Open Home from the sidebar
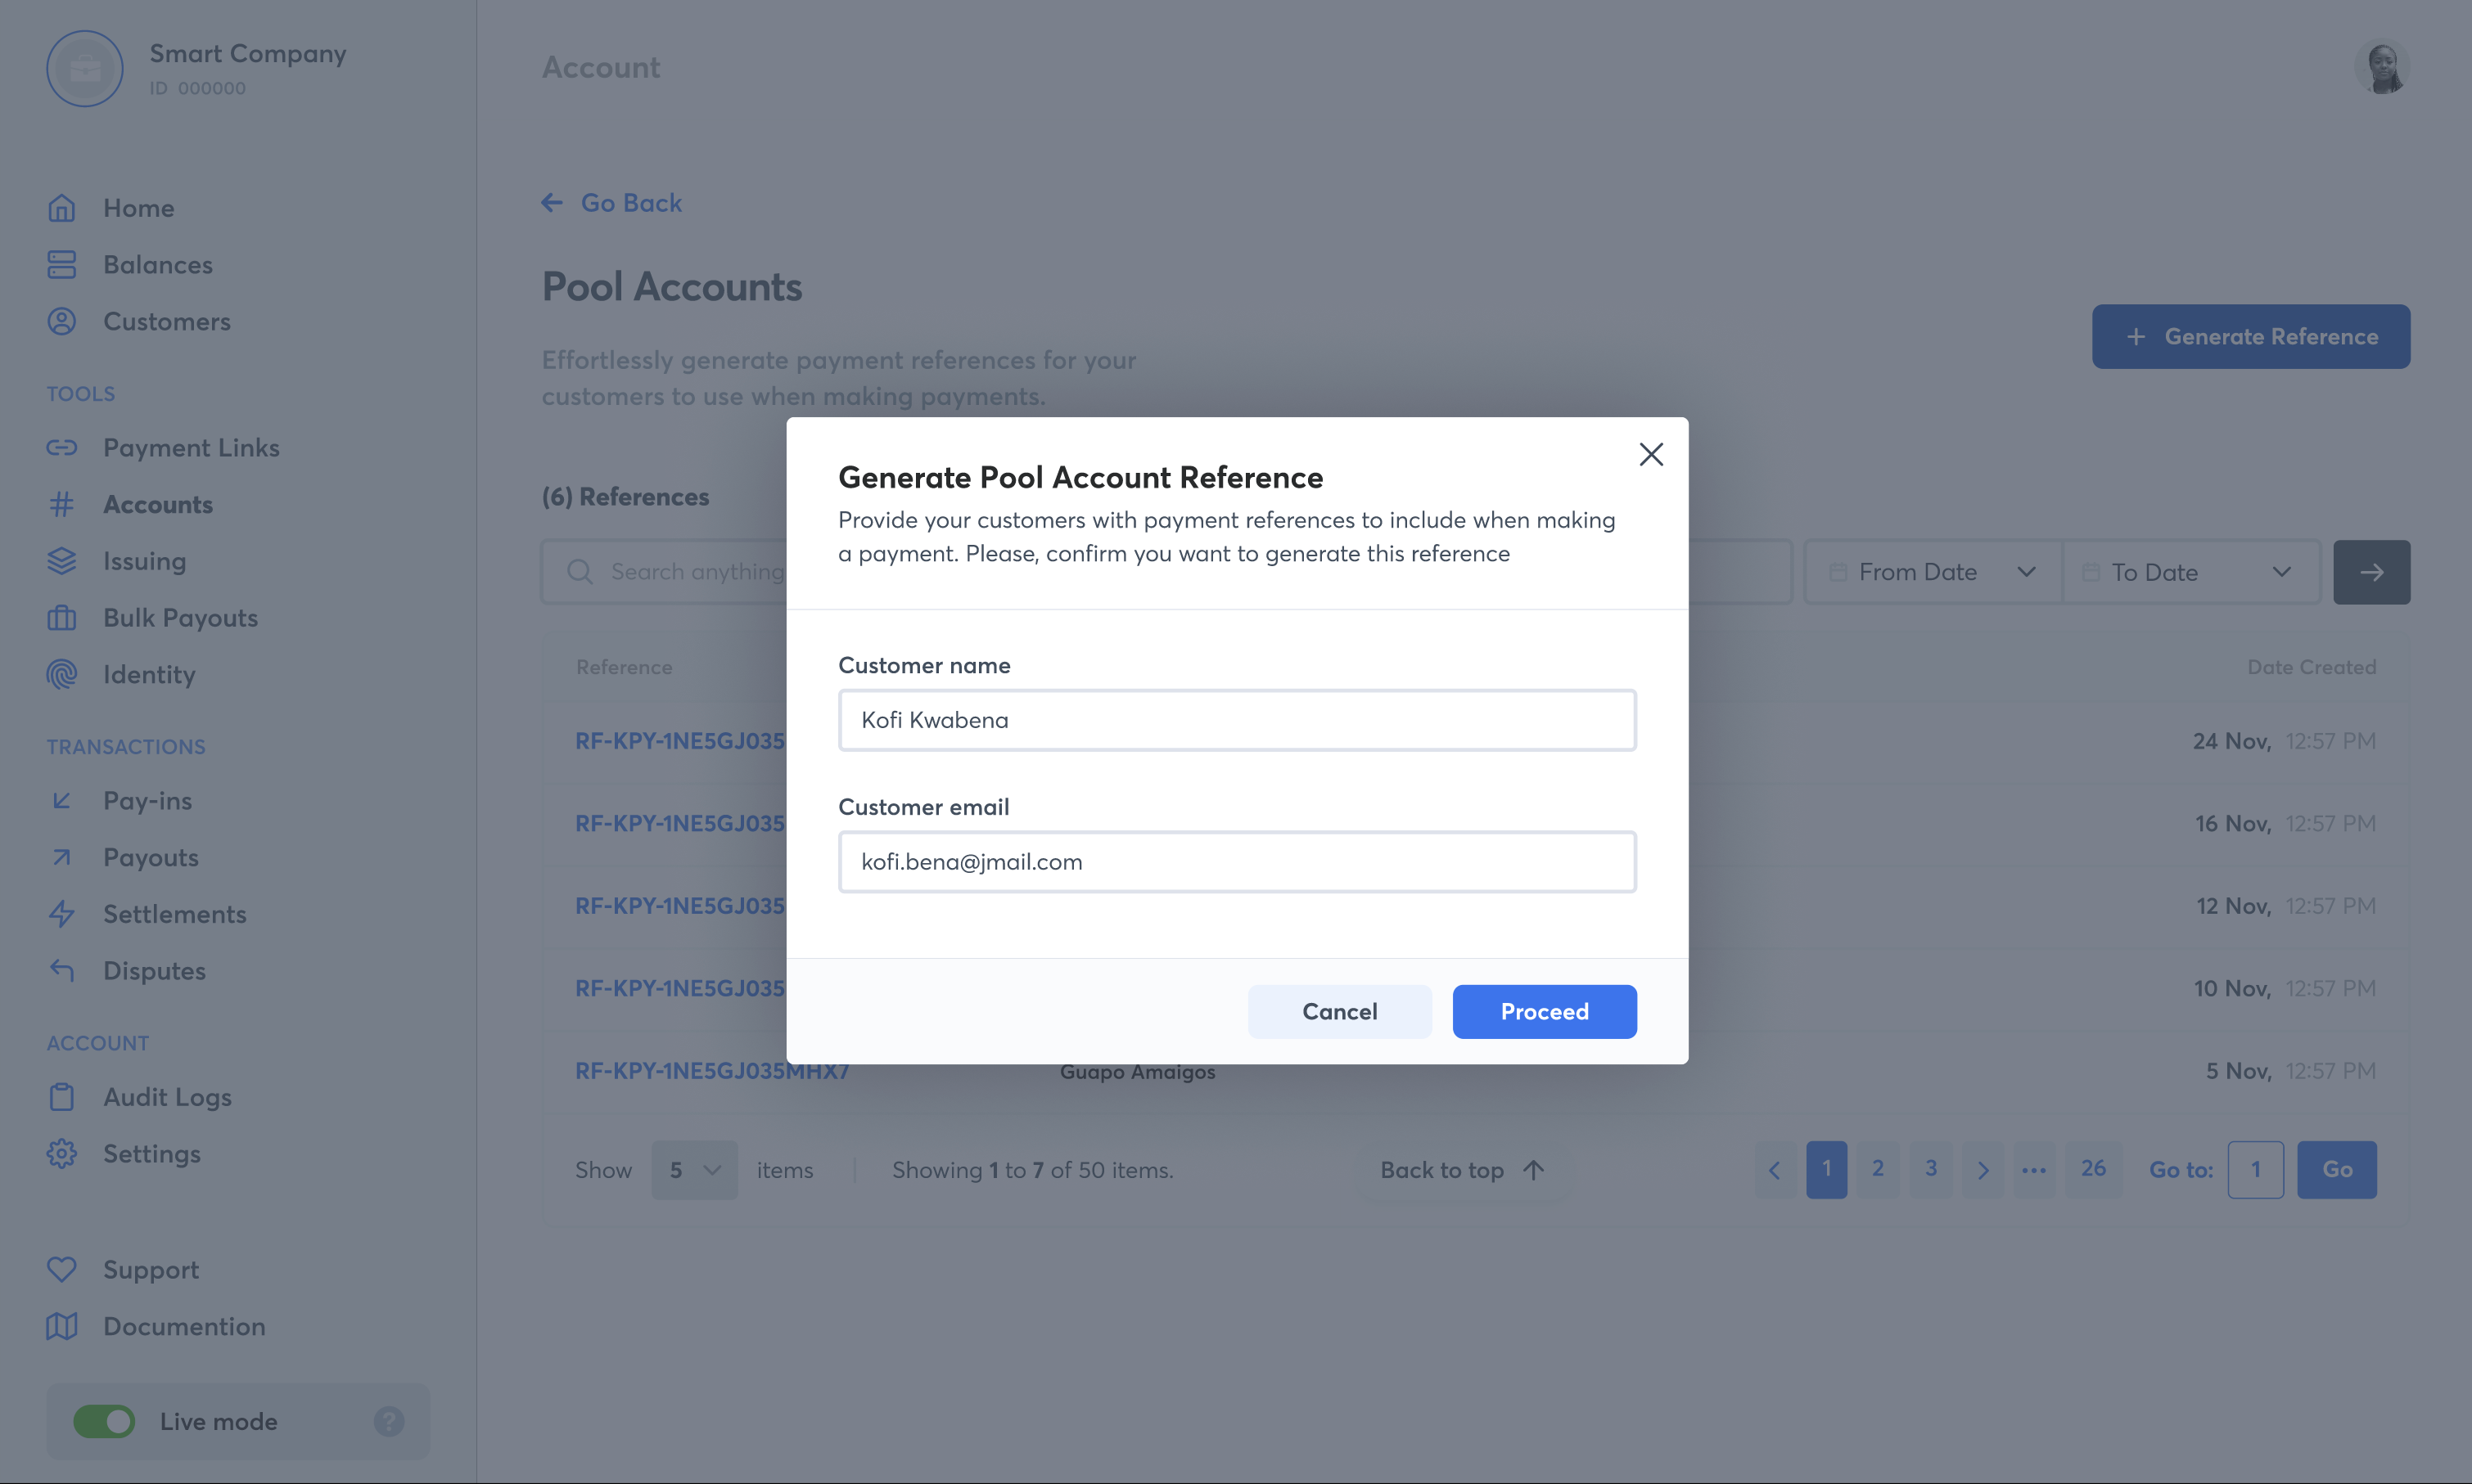Viewport: 2472px width, 1484px height. point(138,208)
